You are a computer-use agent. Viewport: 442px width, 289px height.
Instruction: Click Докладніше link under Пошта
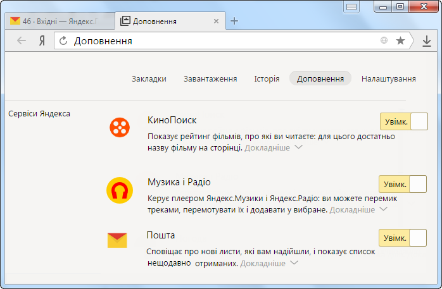pyautogui.click(x=263, y=264)
